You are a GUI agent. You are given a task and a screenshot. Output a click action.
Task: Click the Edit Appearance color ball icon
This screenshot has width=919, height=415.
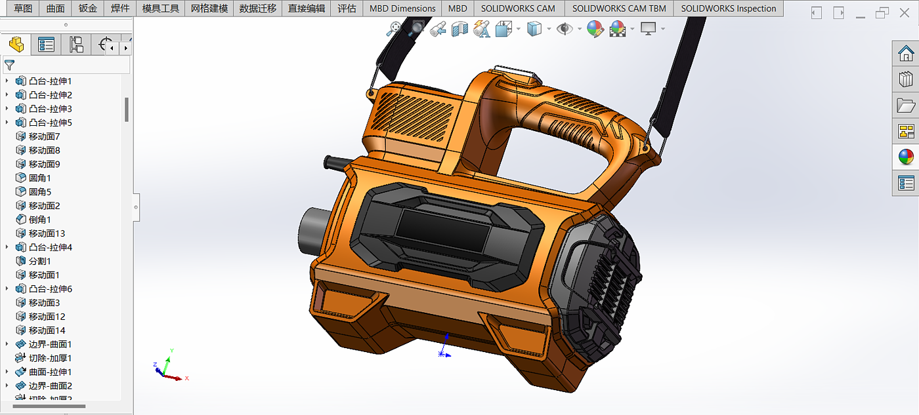coord(595,29)
